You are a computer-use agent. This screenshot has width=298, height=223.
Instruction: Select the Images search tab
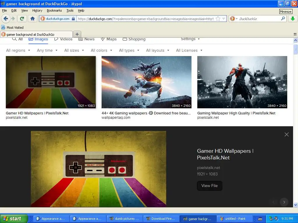click(38, 39)
